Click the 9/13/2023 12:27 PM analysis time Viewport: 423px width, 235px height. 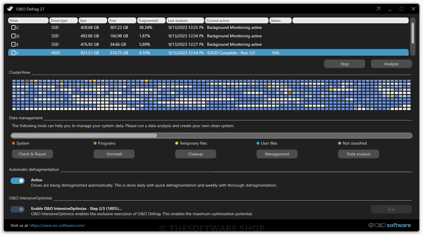[186, 44]
